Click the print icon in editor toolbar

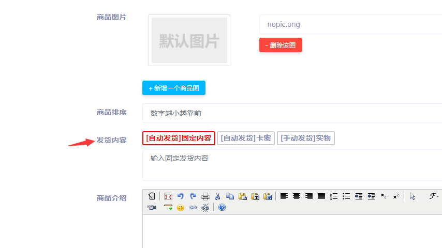pyautogui.click(x=205, y=196)
